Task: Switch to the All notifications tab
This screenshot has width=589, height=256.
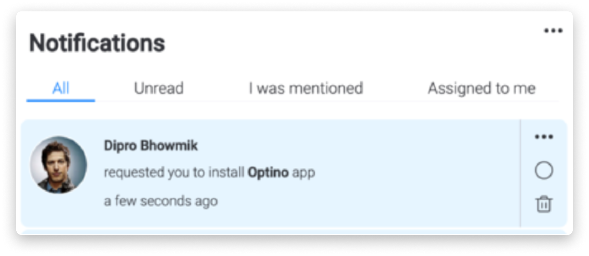Action: click(61, 88)
